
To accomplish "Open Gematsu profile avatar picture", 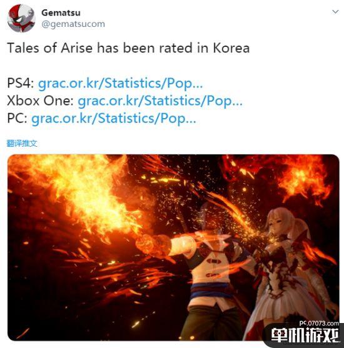I will pos(21,18).
